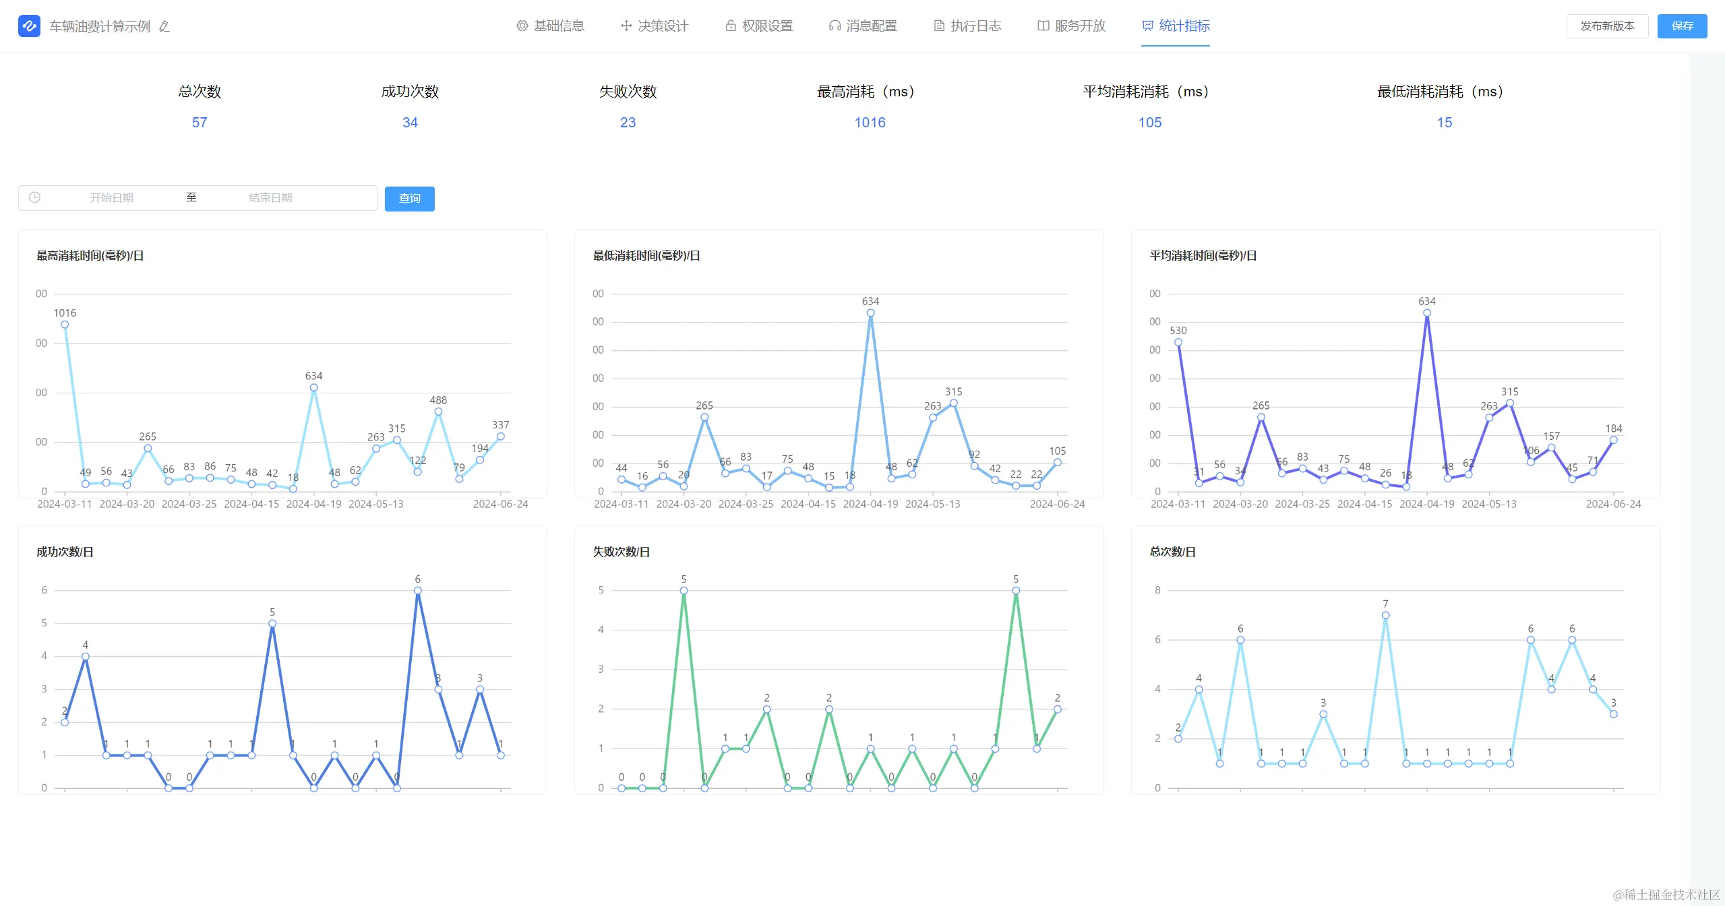
Task: Click the book icon for 服务开放
Action: [1043, 26]
